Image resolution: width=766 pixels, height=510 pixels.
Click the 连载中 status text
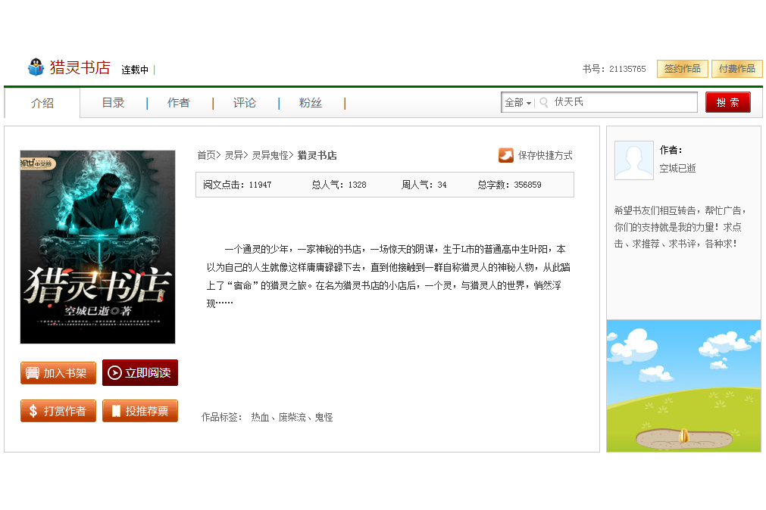135,70
